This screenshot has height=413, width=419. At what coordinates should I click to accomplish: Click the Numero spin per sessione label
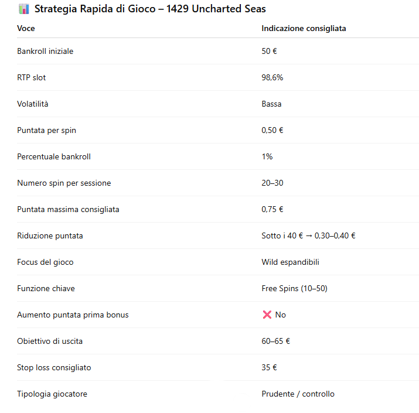tap(64, 183)
